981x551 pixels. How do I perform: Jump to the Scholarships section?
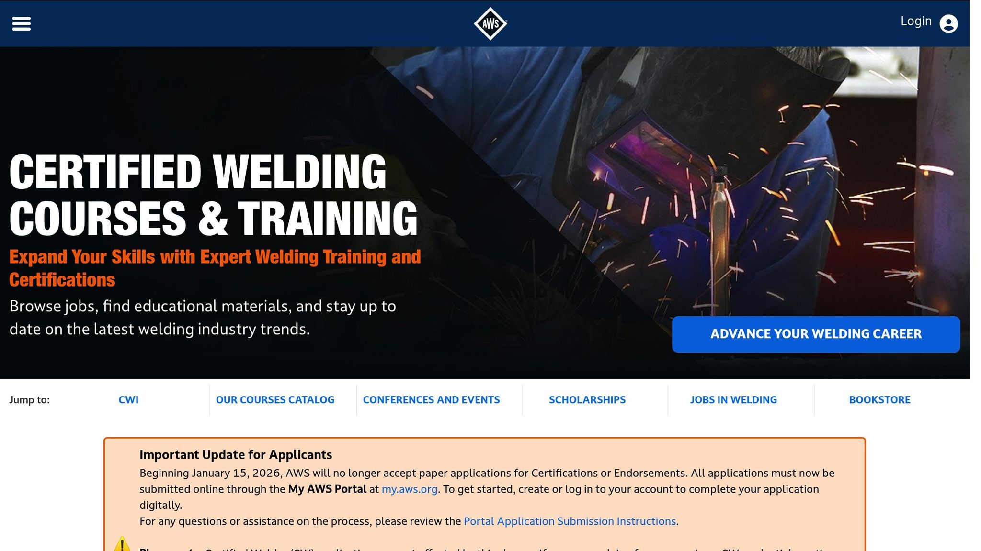click(587, 400)
